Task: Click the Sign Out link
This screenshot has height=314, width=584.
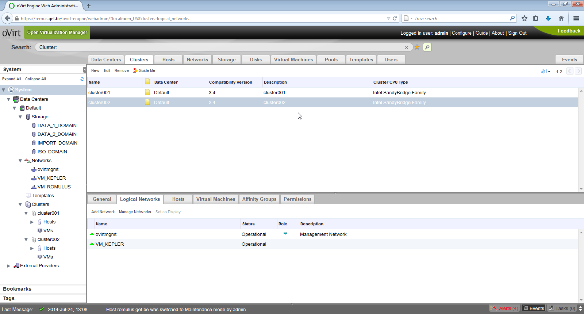Action: [517, 33]
